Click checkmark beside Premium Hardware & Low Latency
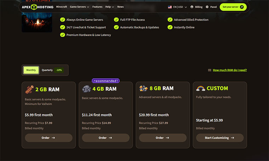This screenshot has height=161, width=269. 62,35
